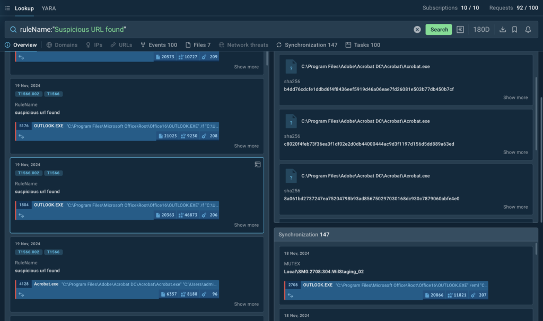Click the process tree arrows icon under Acrobat.exe 4128
The width and height of the screenshot is (543, 321).
point(22,294)
